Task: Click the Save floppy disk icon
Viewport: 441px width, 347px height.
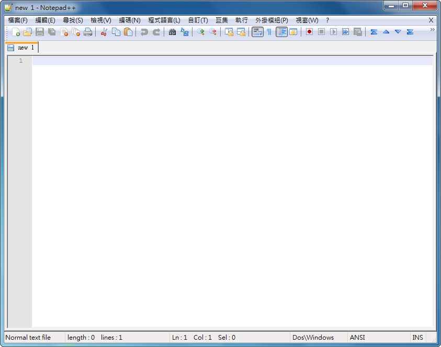Action: click(x=40, y=32)
